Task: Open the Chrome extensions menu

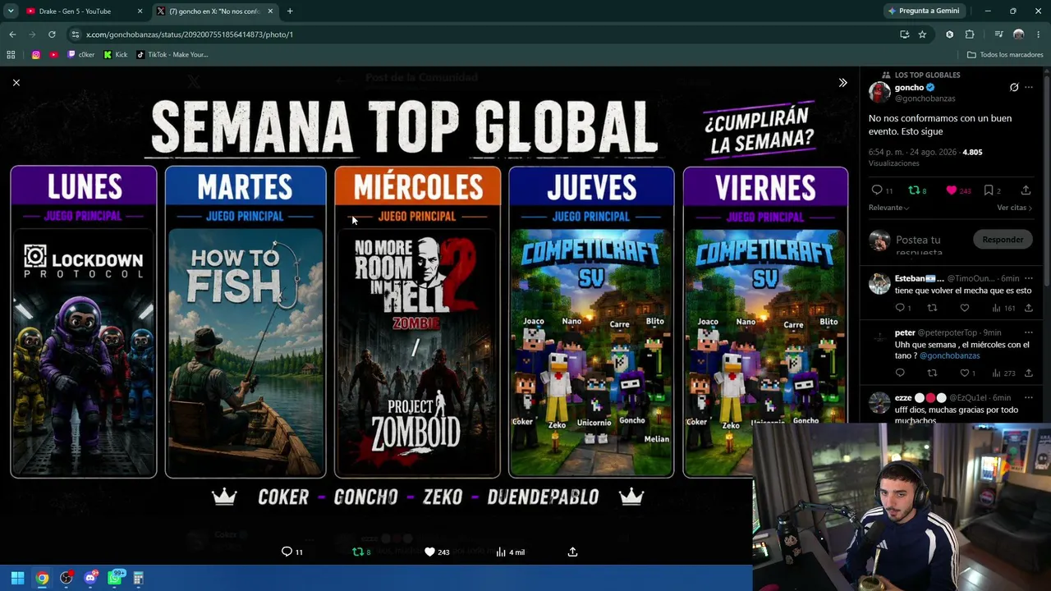Action: click(970, 34)
